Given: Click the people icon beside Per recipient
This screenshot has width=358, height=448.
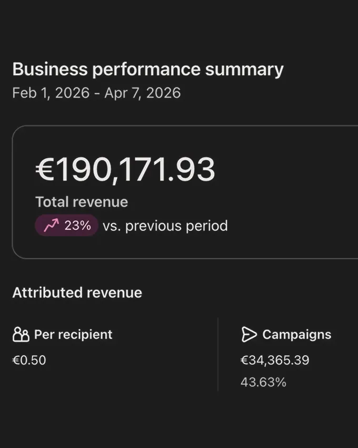Looking at the screenshot, I should point(20,334).
